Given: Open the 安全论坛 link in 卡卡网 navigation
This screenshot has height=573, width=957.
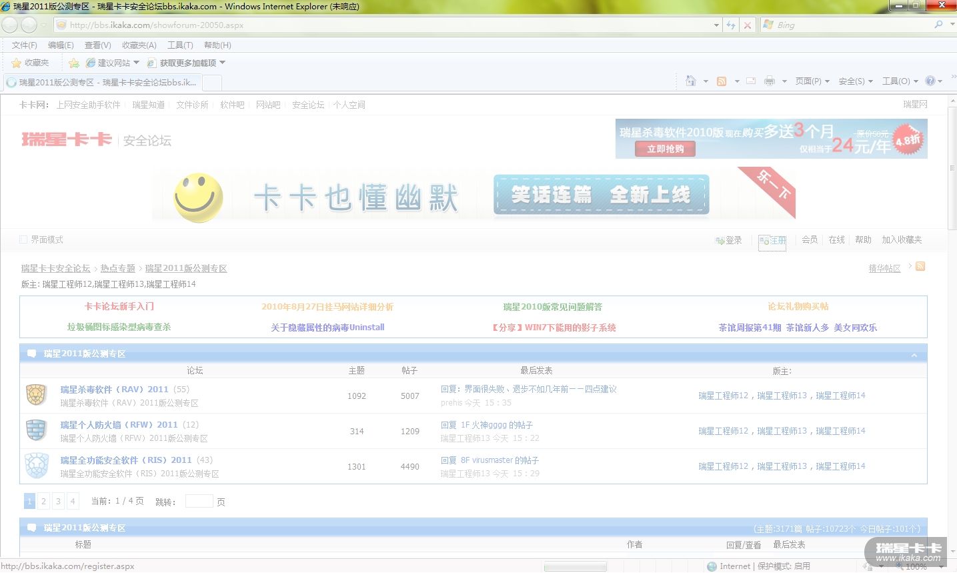Looking at the screenshot, I should (x=308, y=105).
